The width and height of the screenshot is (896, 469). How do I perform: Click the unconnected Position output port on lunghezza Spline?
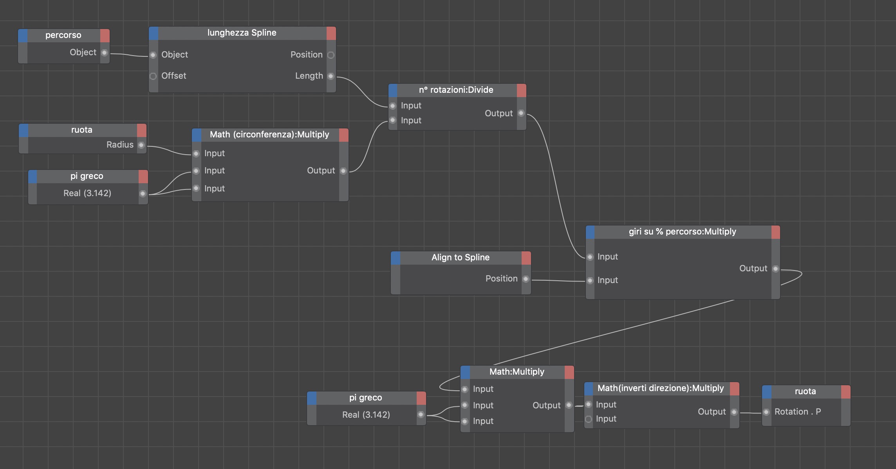(331, 55)
